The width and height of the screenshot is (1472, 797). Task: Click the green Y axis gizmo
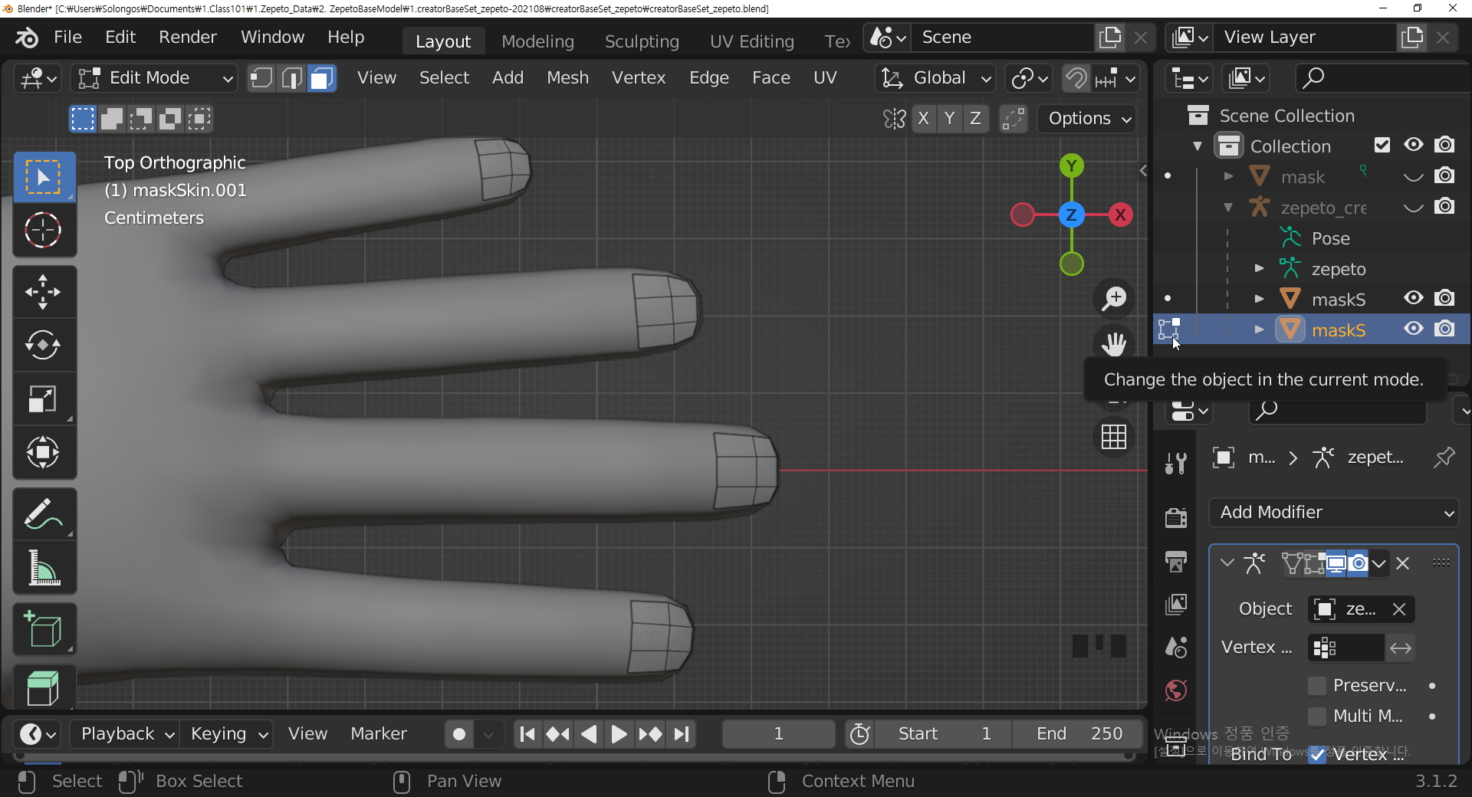point(1072,166)
